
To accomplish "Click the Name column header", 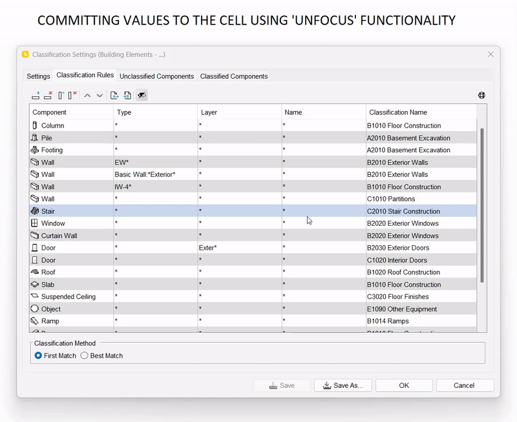I will [324, 112].
